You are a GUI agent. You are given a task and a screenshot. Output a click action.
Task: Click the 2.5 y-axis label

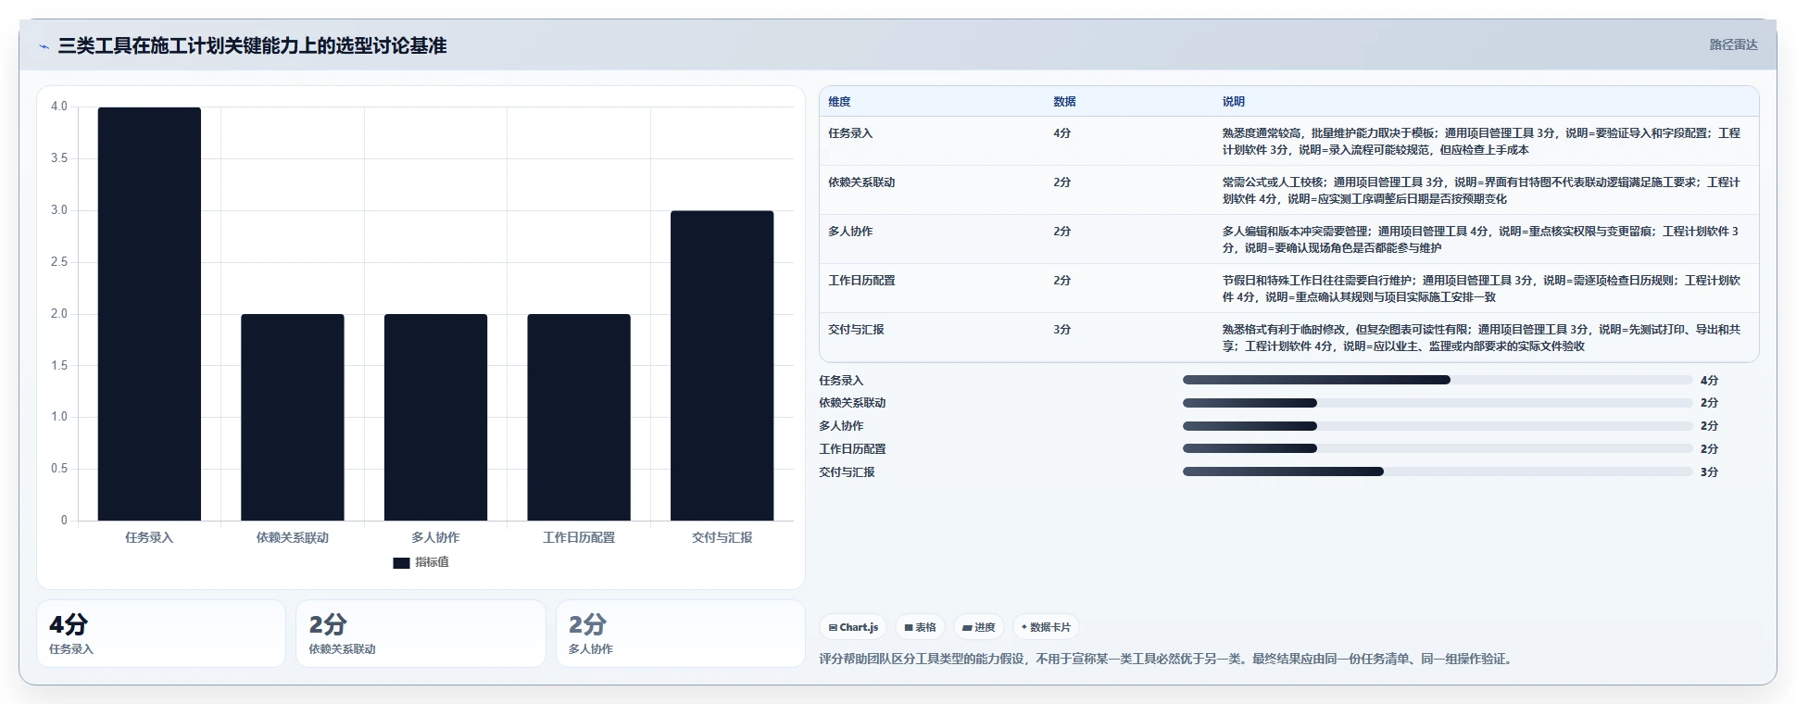point(59,262)
